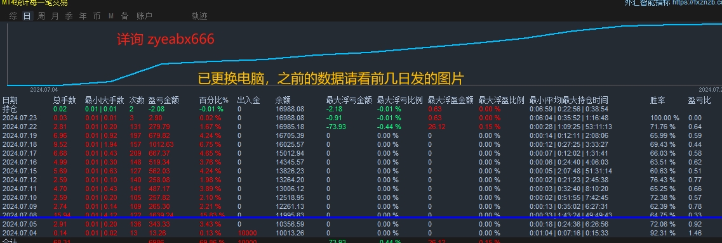The height and width of the screenshot is (243, 722).
Task: Click the 次数 column header
Action: (137, 100)
